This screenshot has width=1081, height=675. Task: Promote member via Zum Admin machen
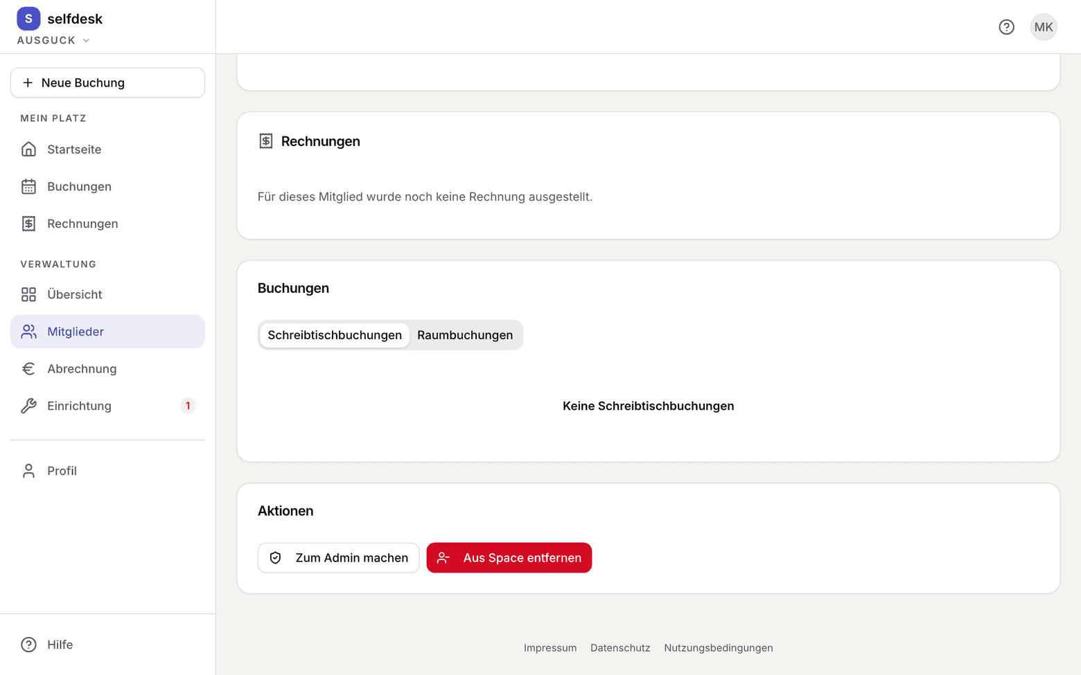click(338, 558)
